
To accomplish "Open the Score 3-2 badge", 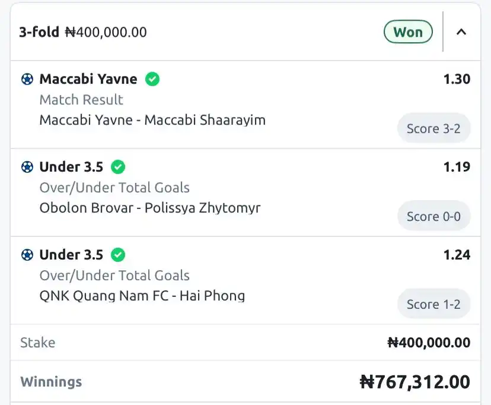I will tap(433, 128).
